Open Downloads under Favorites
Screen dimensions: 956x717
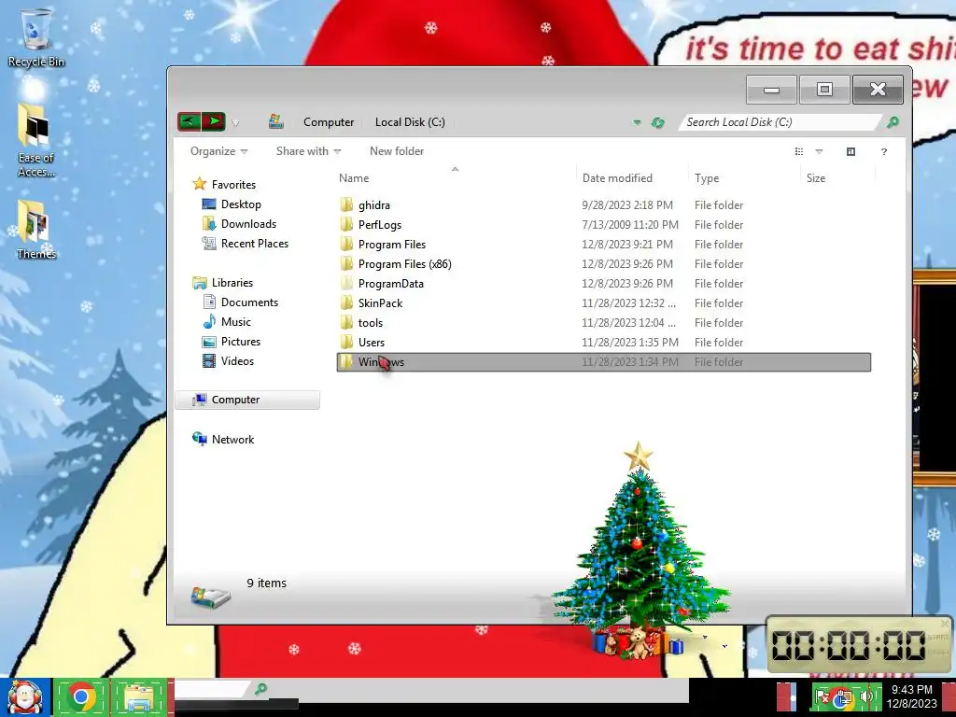point(248,224)
